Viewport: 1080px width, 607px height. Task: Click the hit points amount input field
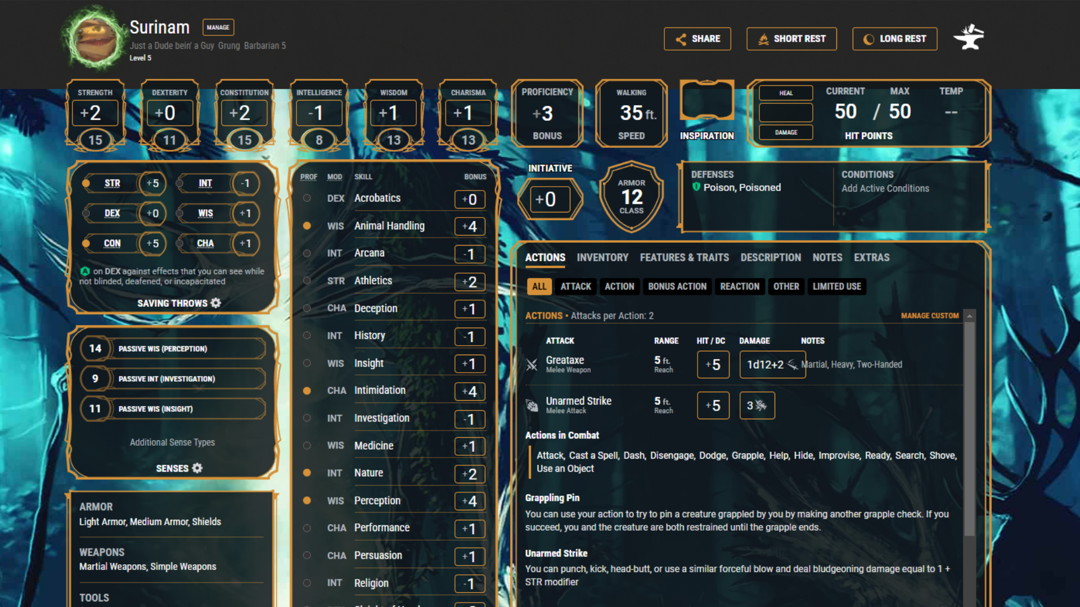click(785, 112)
